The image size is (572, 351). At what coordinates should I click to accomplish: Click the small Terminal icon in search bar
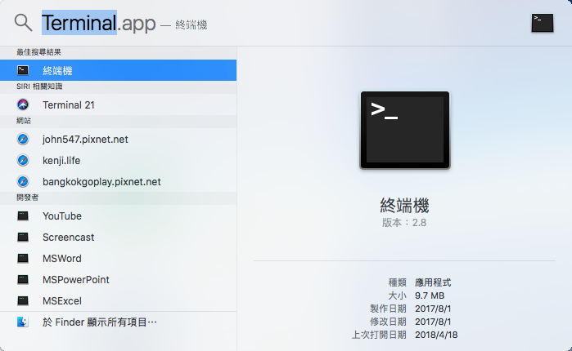pyautogui.click(x=542, y=23)
